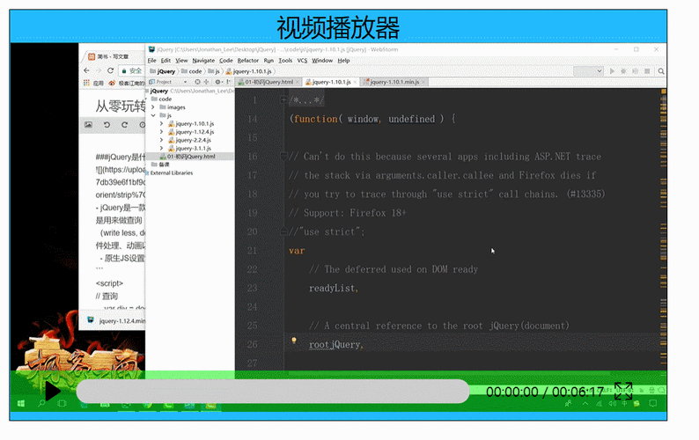
Task: Click the collapse-all icon in Project panel
Action: (206, 82)
